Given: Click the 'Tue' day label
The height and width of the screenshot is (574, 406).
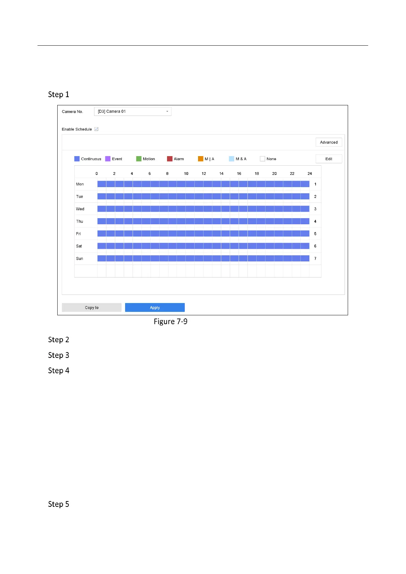Looking at the screenshot, I should coord(79,197).
